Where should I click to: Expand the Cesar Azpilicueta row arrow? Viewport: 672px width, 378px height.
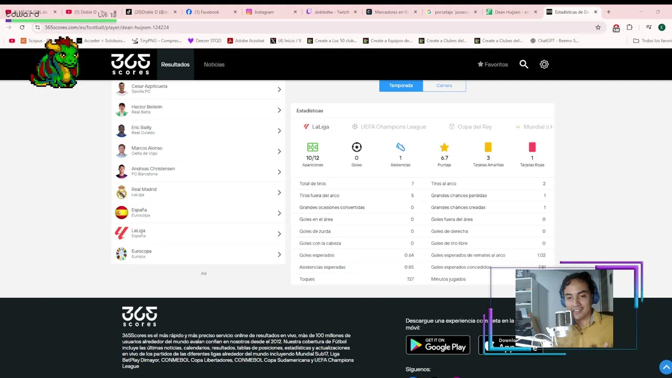pyautogui.click(x=279, y=89)
